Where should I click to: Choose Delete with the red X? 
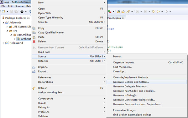pos(69,42)
